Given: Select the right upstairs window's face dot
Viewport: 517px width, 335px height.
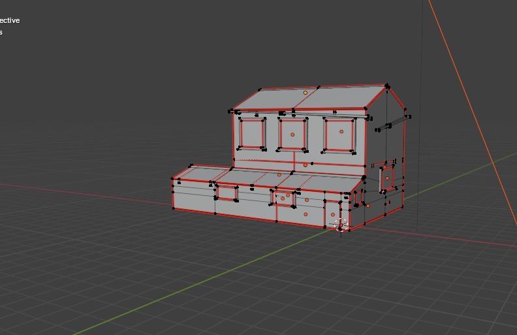Looking at the screenshot, I should pyautogui.click(x=341, y=131).
